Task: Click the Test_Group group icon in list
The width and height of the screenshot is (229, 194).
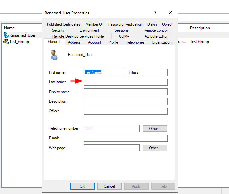Action: (6, 42)
